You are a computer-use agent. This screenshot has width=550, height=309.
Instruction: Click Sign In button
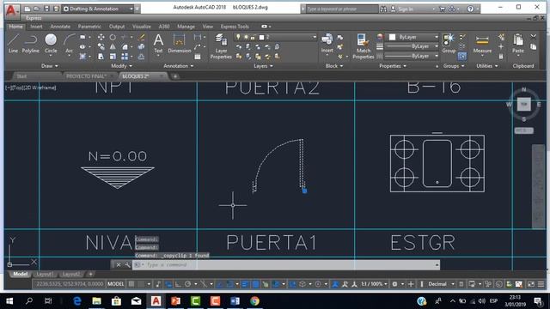(406, 9)
